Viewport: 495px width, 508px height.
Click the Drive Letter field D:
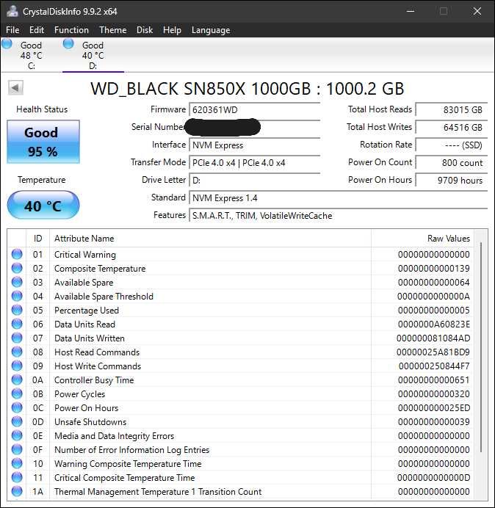tap(255, 180)
